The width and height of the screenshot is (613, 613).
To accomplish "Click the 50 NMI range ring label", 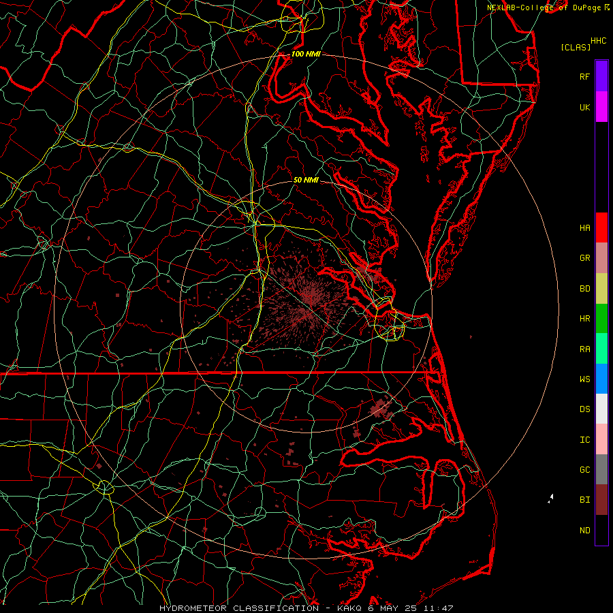I will point(306,180).
